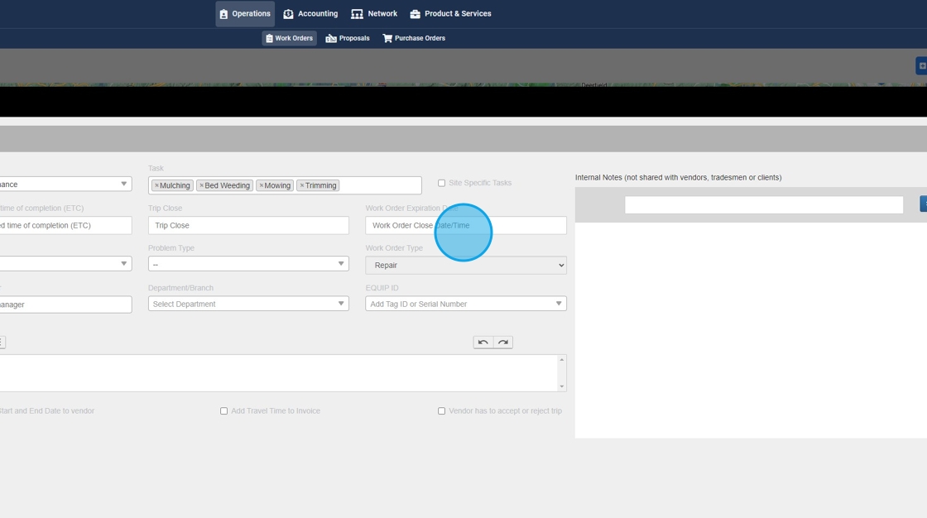The width and height of the screenshot is (927, 518).
Task: Remove the Mowing task tag
Action: click(x=262, y=185)
